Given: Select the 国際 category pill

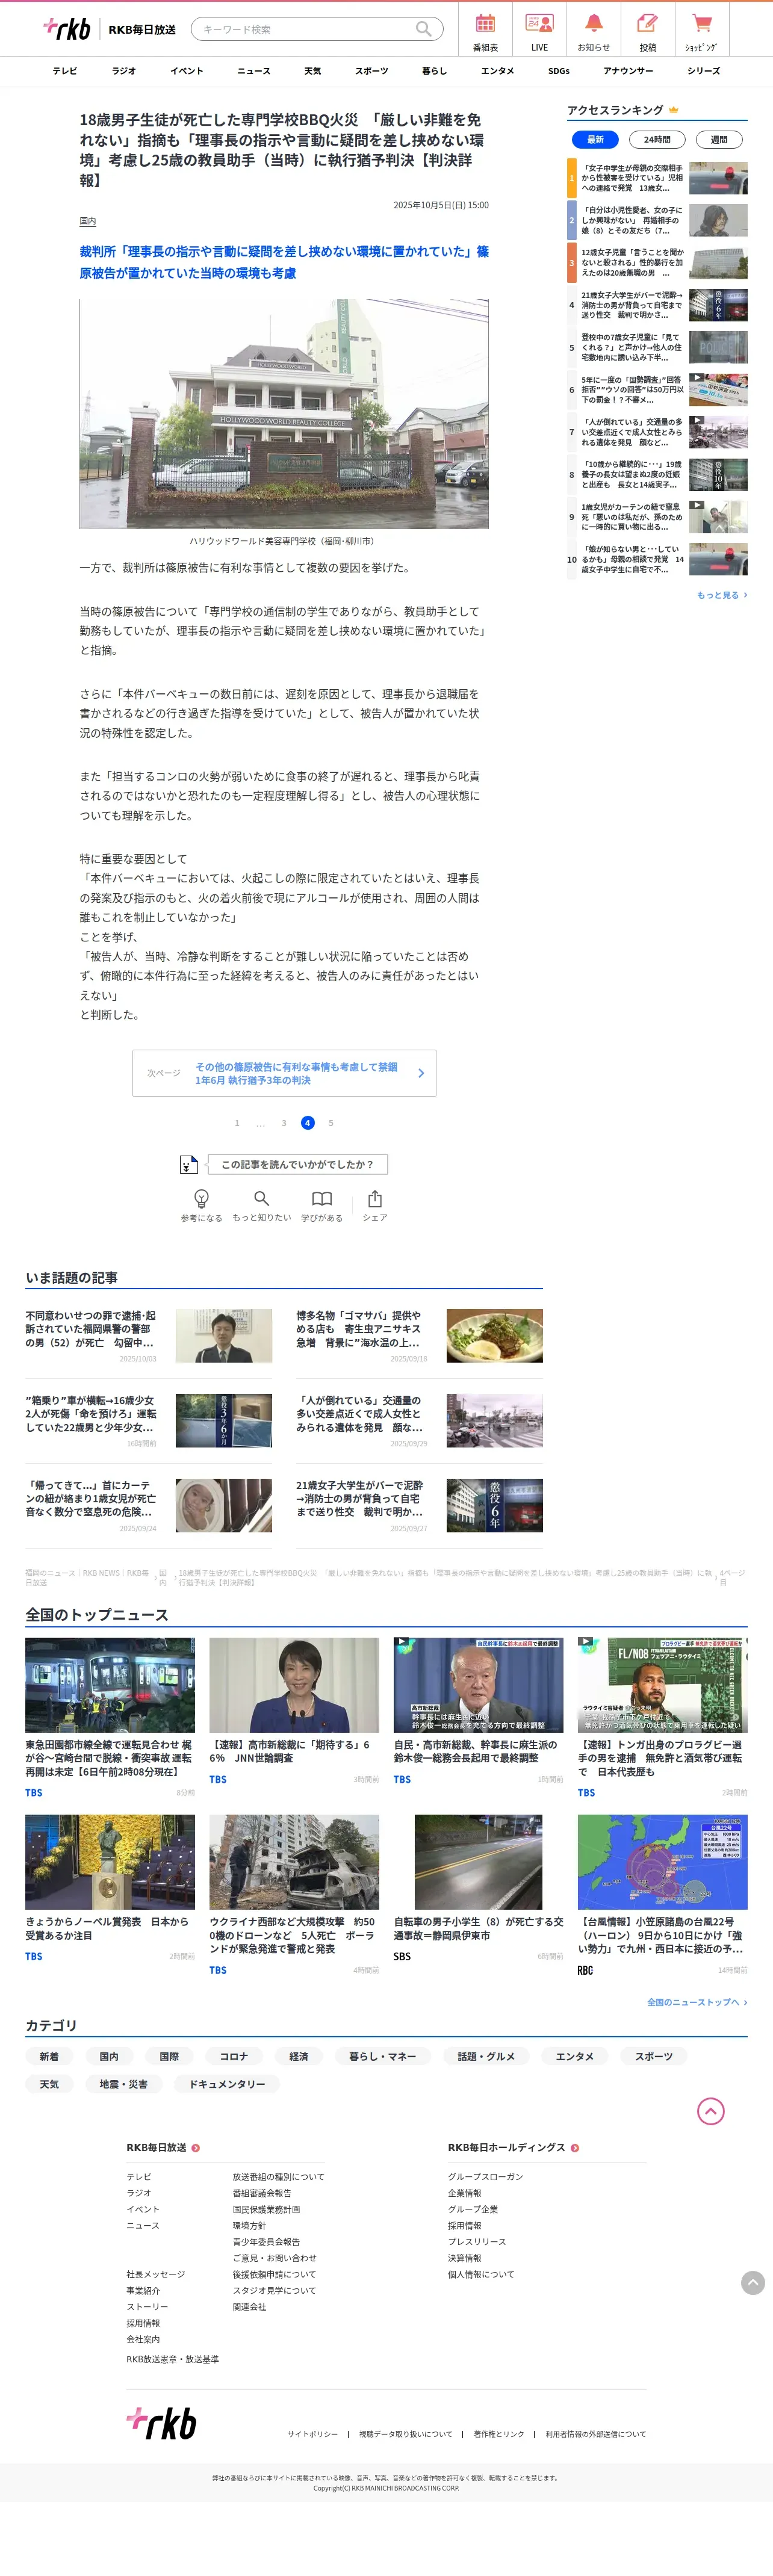Looking at the screenshot, I should click(x=169, y=2056).
